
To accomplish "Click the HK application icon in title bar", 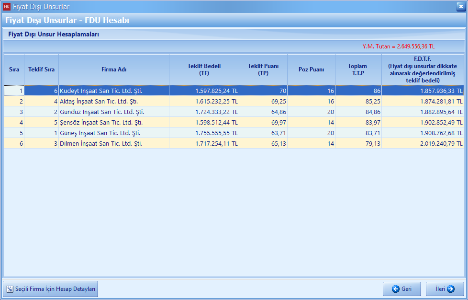I will (6, 7).
